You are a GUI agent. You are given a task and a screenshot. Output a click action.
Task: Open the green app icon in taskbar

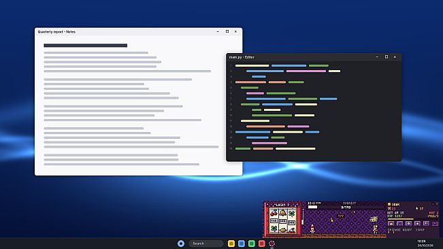tap(252, 244)
